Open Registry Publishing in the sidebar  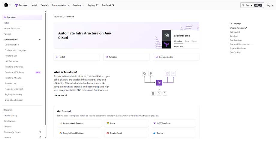pyautogui.click(x=13, y=95)
